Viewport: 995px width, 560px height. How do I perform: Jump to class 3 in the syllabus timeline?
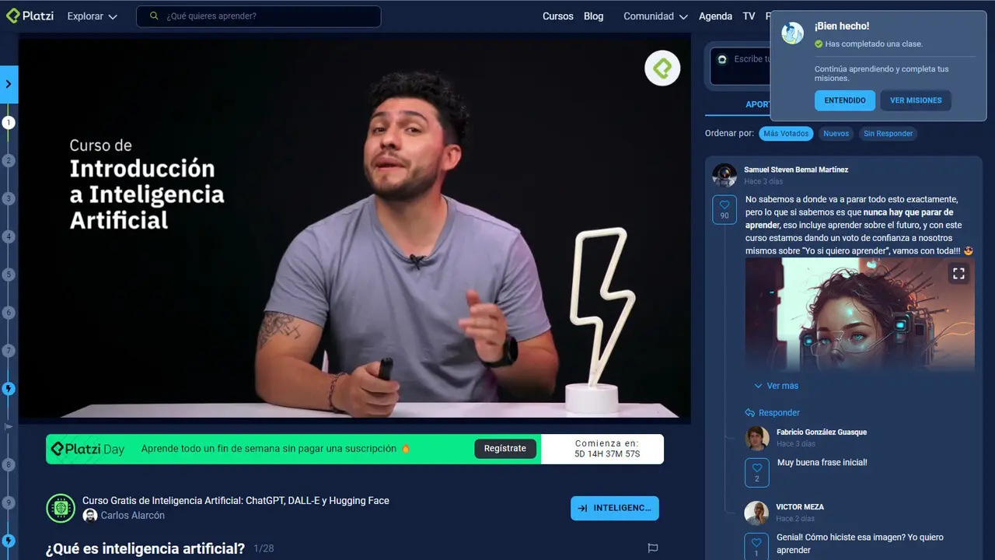(9, 199)
